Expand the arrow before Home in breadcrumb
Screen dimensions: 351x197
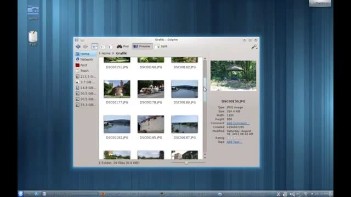tap(100, 54)
